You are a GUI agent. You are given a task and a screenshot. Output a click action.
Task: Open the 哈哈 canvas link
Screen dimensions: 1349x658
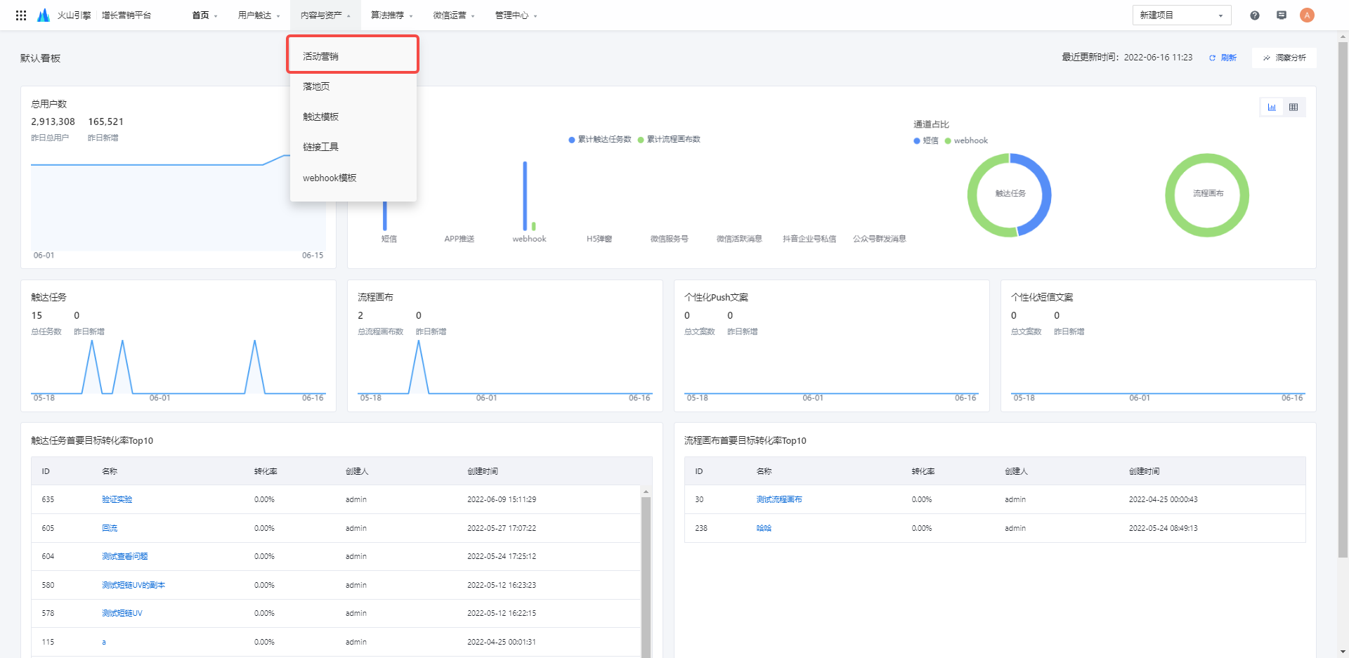[764, 528]
